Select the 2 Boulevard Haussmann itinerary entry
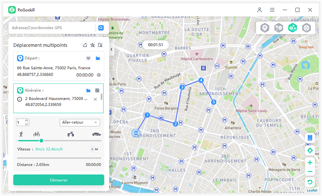This screenshot has height=196, width=322. [x=56, y=102]
